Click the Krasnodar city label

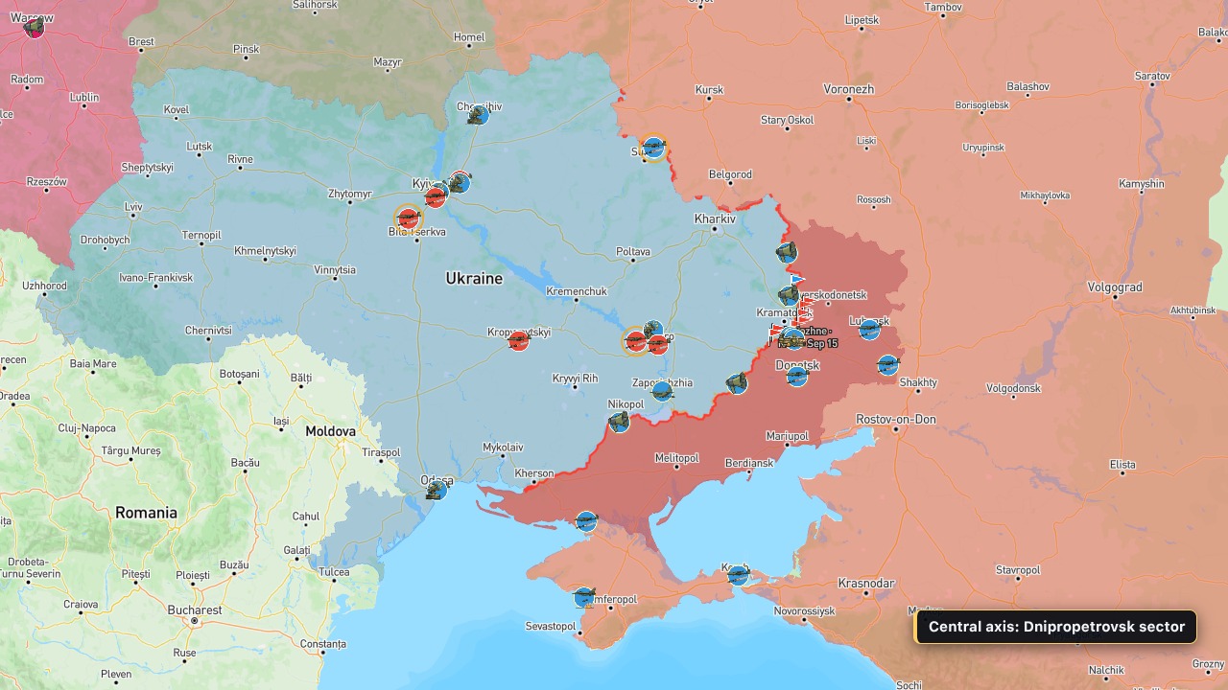tap(866, 583)
